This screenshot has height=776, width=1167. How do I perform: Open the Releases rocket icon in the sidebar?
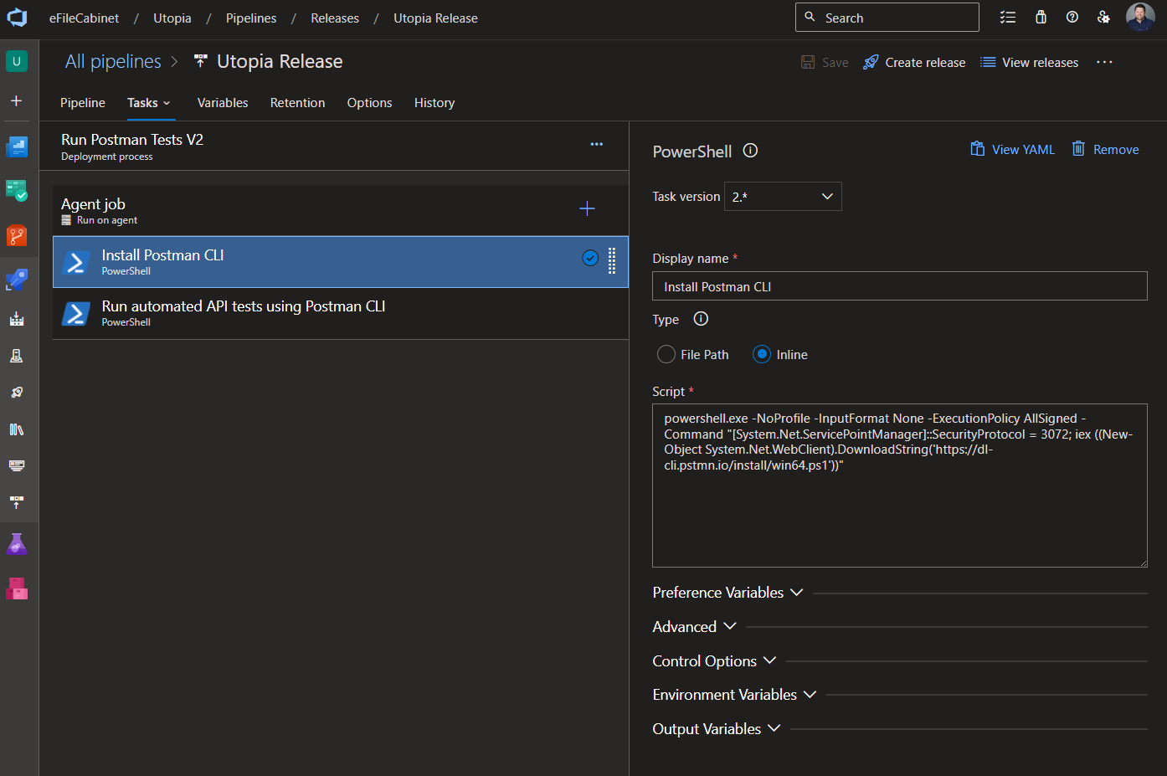coord(17,393)
